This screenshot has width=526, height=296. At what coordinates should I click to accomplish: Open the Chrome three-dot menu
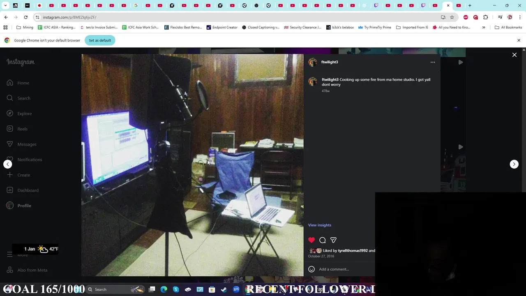pyautogui.click(x=519, y=17)
